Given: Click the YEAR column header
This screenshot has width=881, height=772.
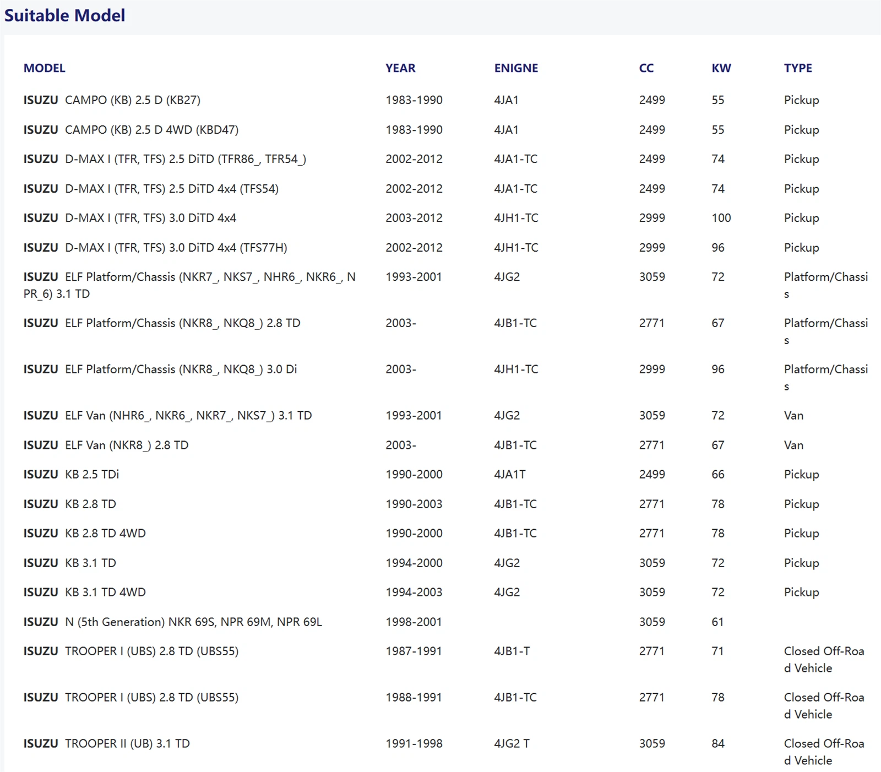Looking at the screenshot, I should point(400,68).
